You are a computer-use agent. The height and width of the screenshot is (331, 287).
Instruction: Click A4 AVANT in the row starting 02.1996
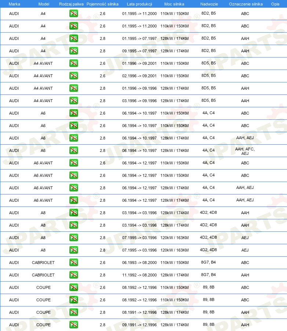(x=43, y=76)
